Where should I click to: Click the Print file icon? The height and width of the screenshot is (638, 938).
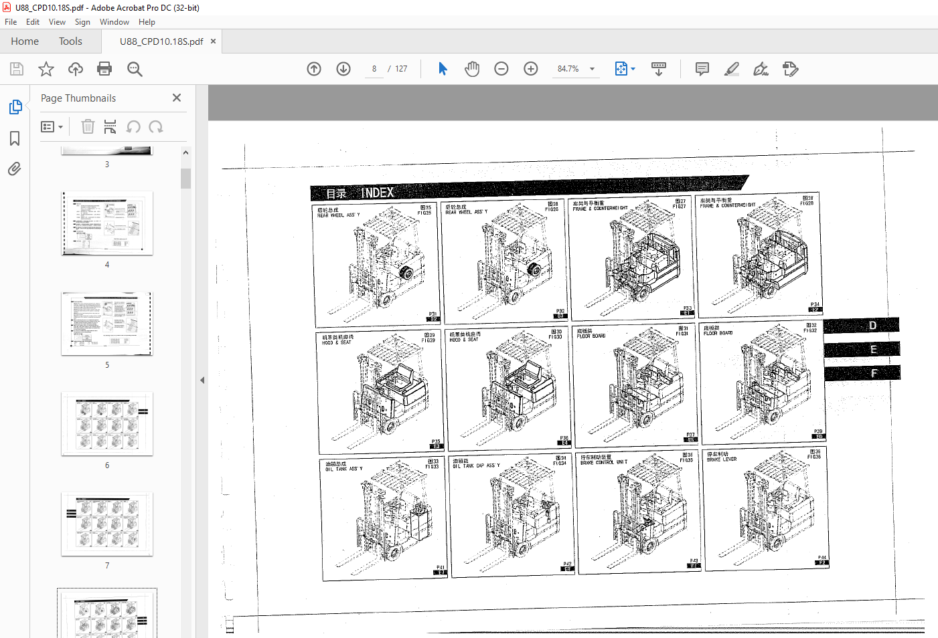click(x=104, y=69)
